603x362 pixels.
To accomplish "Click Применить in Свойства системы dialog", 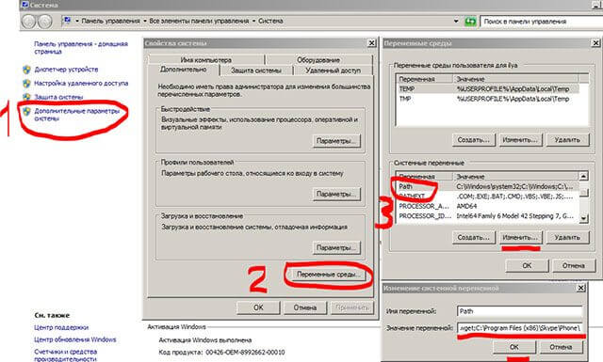I will 351,307.
